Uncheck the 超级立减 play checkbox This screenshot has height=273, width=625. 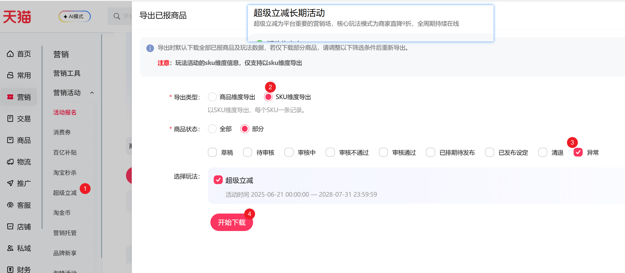coord(218,180)
